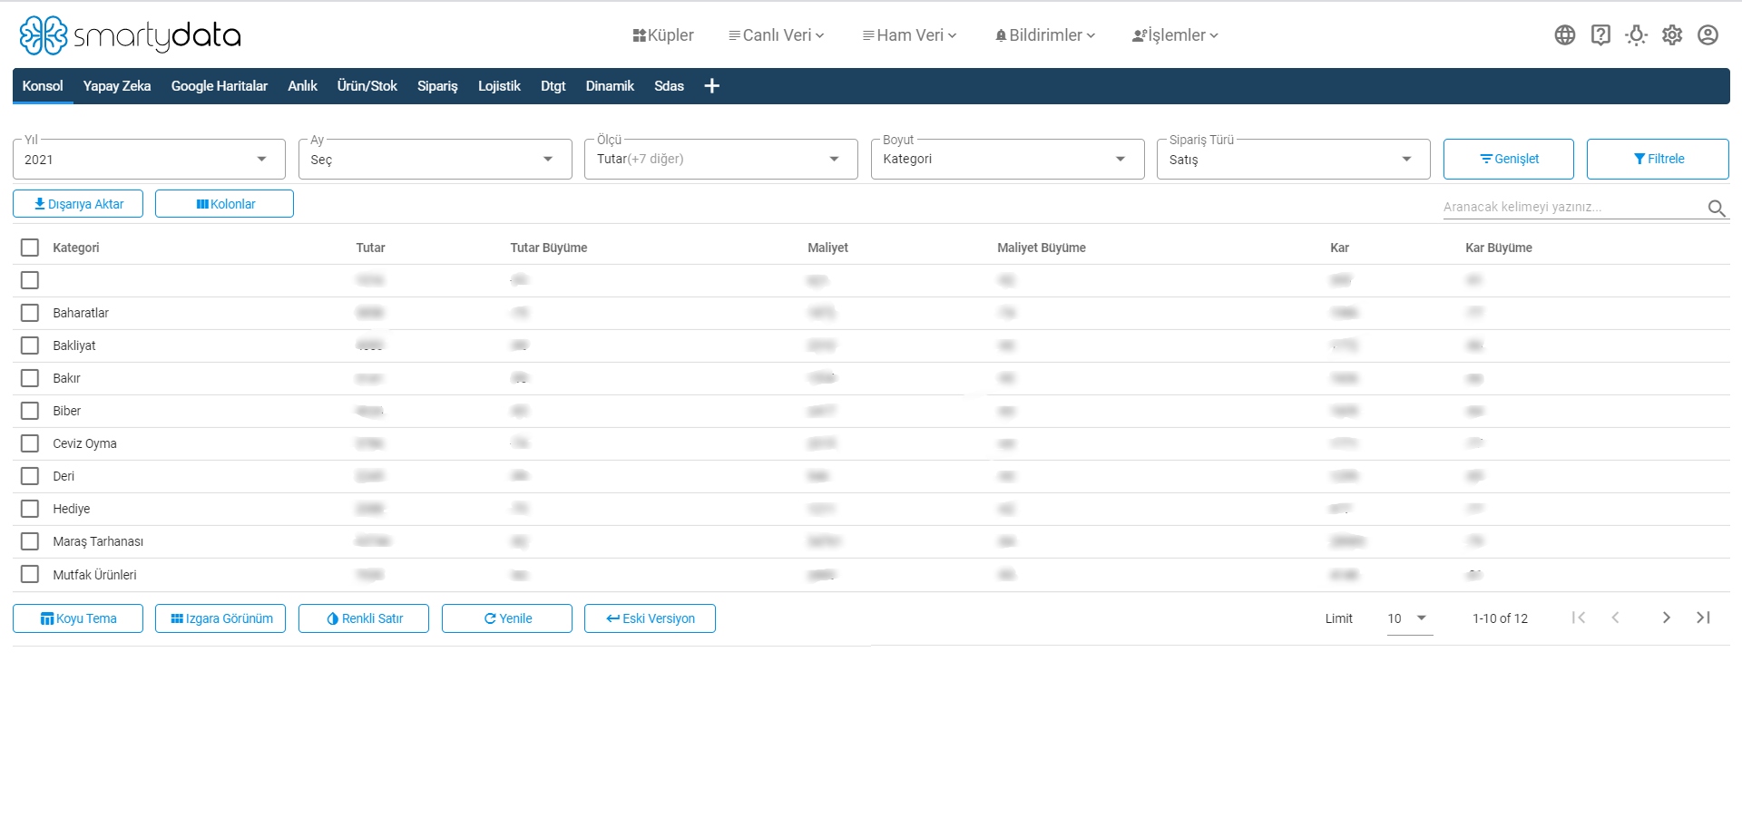This screenshot has height=827, width=1742.
Task: Open the settings gear icon
Action: (x=1672, y=35)
